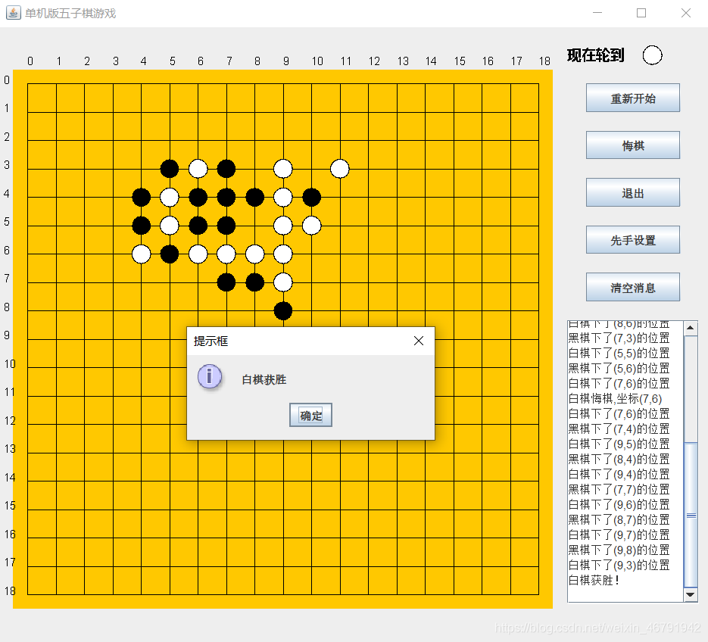
Task: Click white stone at column 10 row 5
Action: 311,226
